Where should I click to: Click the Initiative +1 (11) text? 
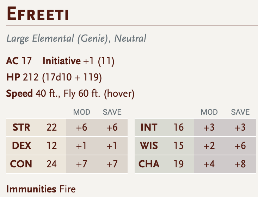pos(78,61)
